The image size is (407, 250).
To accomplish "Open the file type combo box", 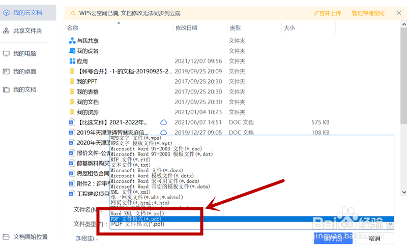I will click(252, 225).
